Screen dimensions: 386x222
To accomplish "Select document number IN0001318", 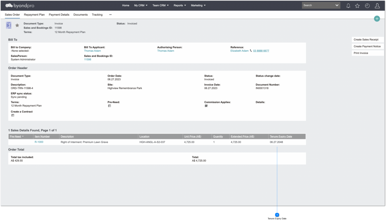I will point(262,88).
